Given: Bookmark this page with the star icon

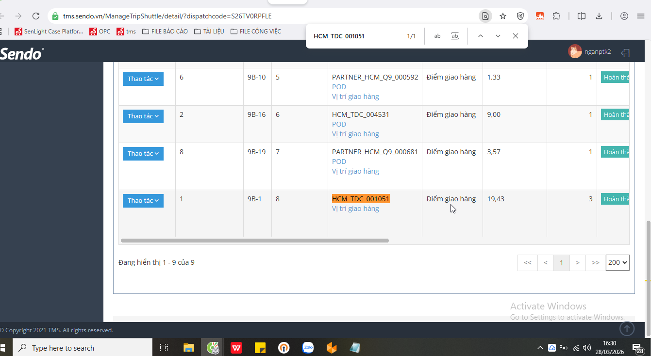Looking at the screenshot, I should tap(503, 16).
